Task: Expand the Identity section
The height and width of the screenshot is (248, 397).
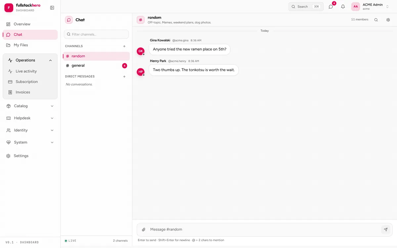Action: pos(30,130)
